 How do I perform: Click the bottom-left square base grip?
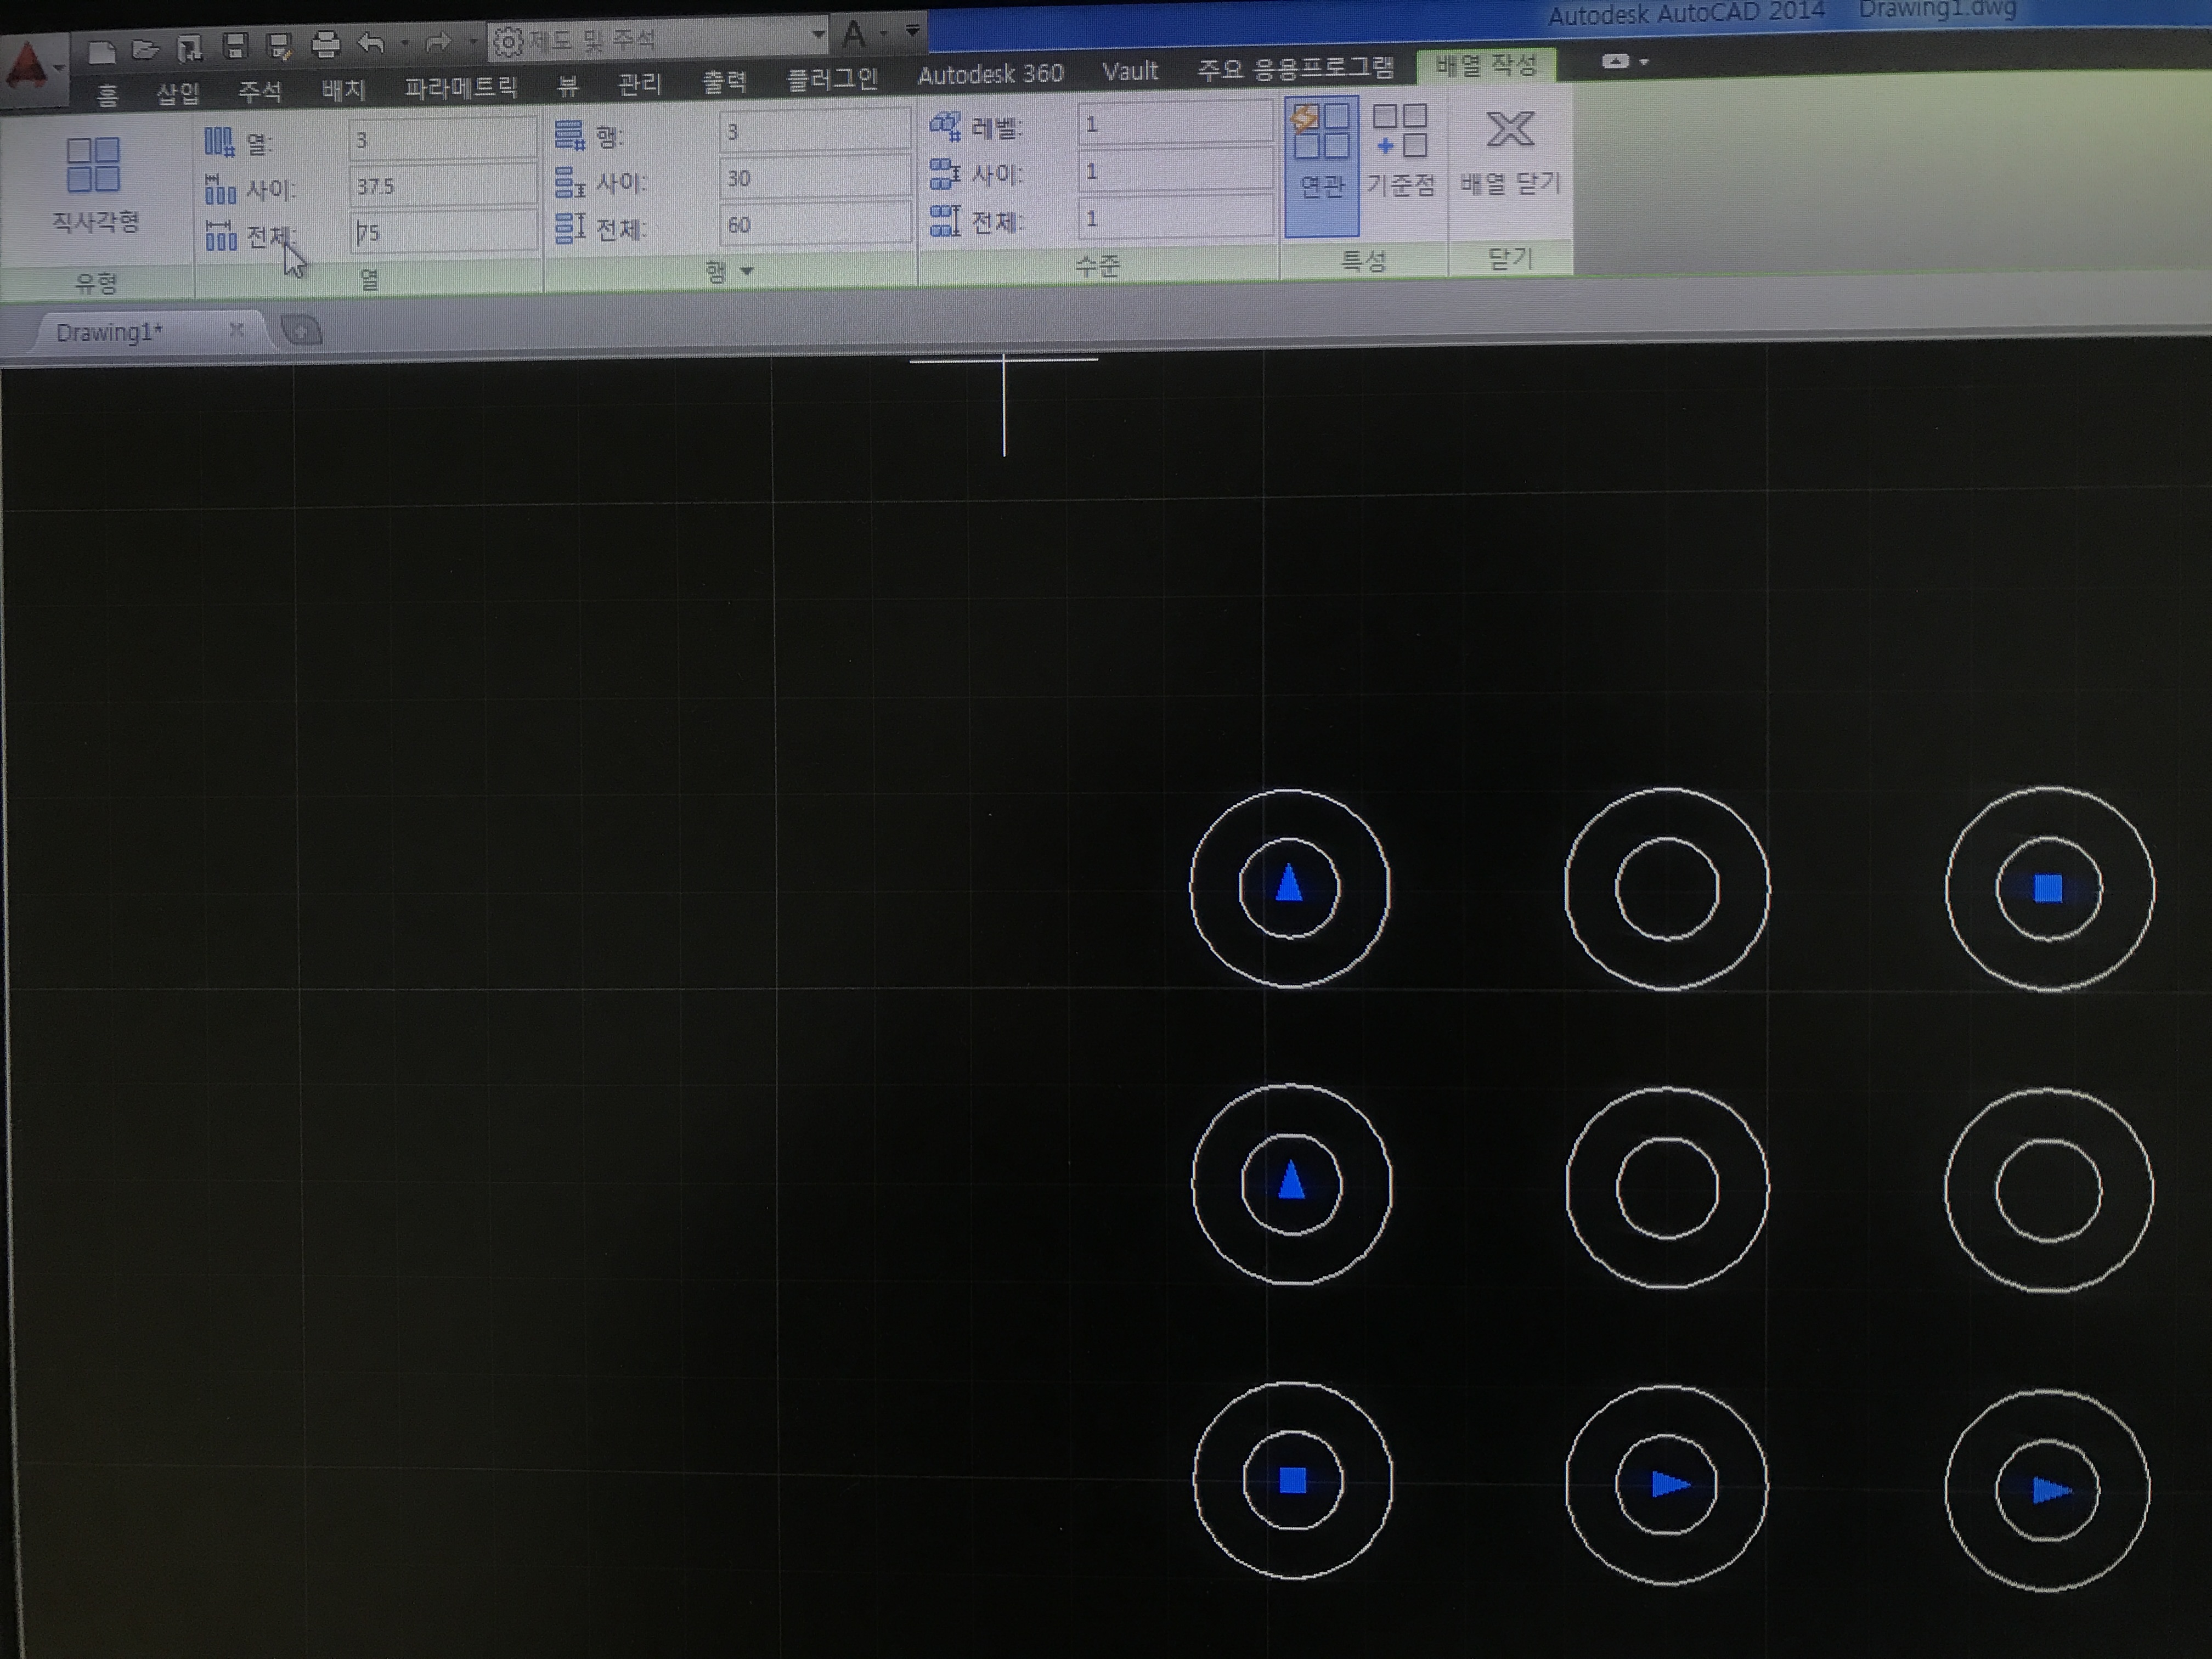pyautogui.click(x=1293, y=1481)
